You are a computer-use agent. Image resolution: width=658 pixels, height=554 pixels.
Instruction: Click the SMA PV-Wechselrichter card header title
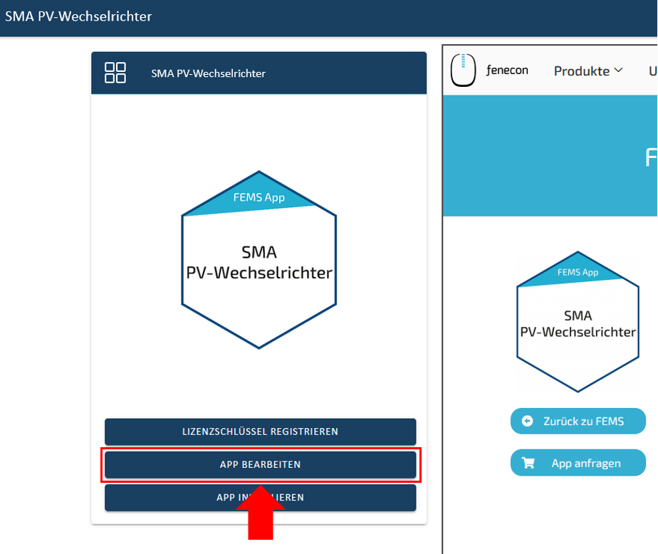[208, 73]
